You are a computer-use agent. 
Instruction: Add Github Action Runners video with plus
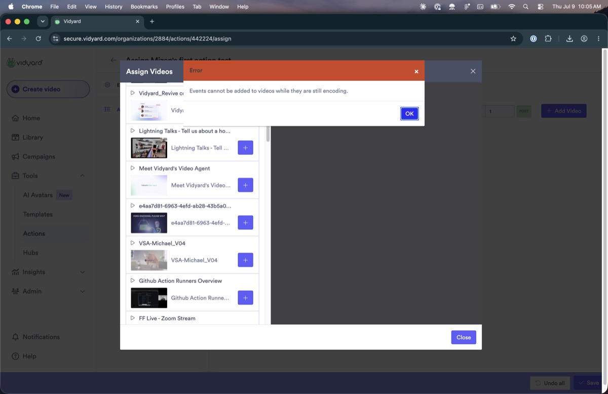(245, 297)
